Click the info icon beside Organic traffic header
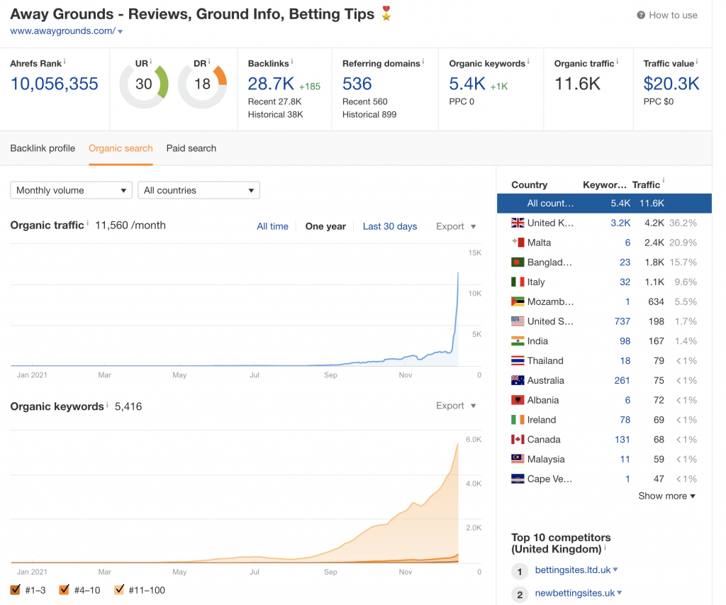 click(618, 61)
